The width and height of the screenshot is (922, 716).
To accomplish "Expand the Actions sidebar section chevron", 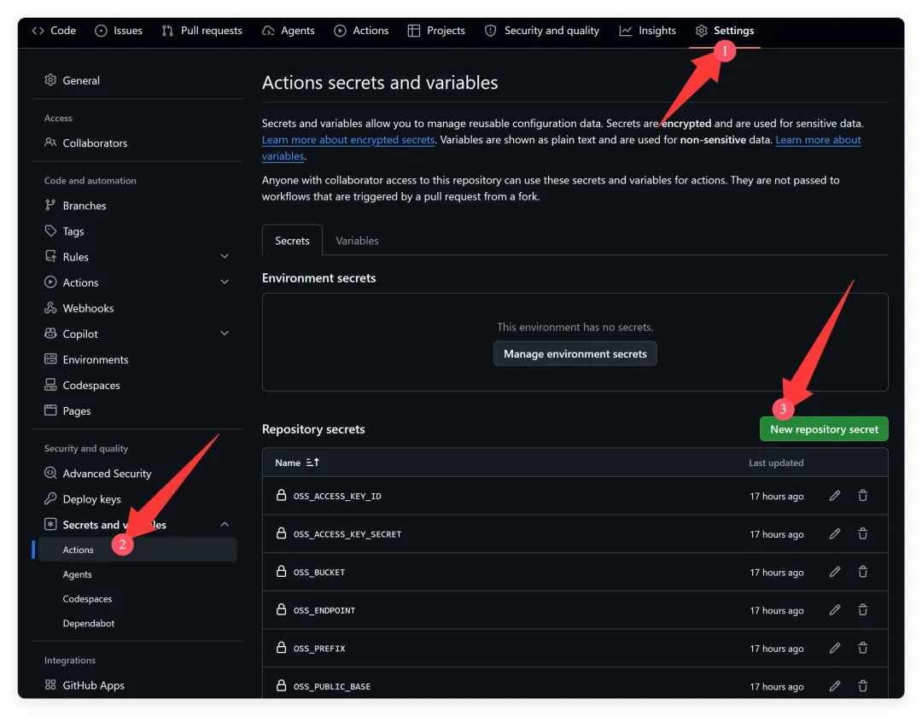I will tap(225, 282).
